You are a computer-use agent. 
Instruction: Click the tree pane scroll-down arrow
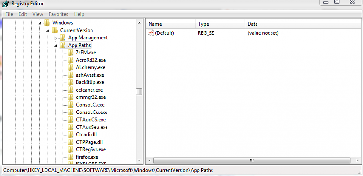[x=139, y=160]
